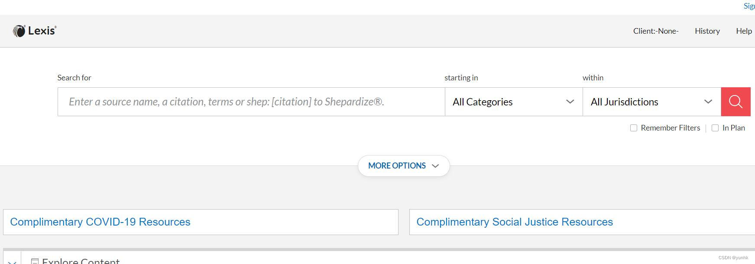Run search with red magnifier button
Viewport: 755px width, 264px height.
click(x=736, y=102)
